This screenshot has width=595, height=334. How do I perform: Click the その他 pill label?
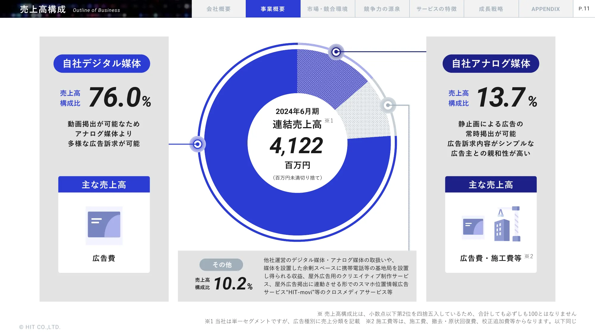tap(221, 265)
